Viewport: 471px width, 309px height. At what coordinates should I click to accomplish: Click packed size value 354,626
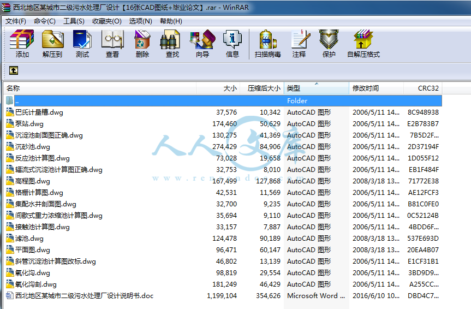(x=268, y=295)
